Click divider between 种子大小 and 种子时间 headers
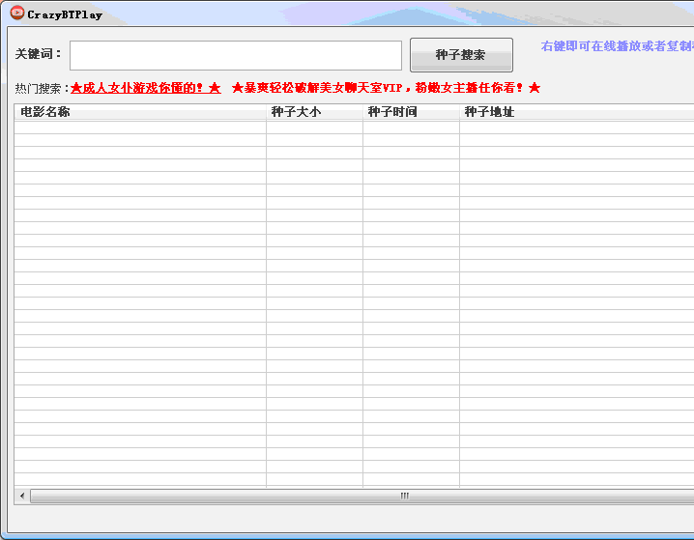 click(362, 112)
